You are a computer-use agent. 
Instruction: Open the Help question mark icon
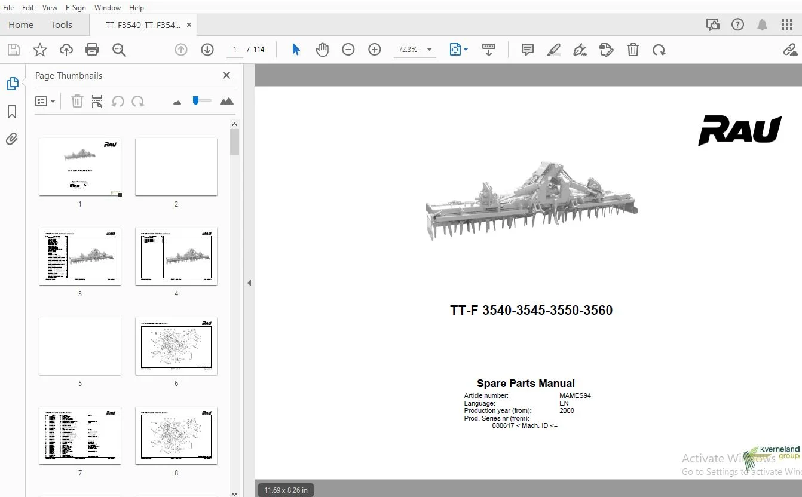click(738, 24)
